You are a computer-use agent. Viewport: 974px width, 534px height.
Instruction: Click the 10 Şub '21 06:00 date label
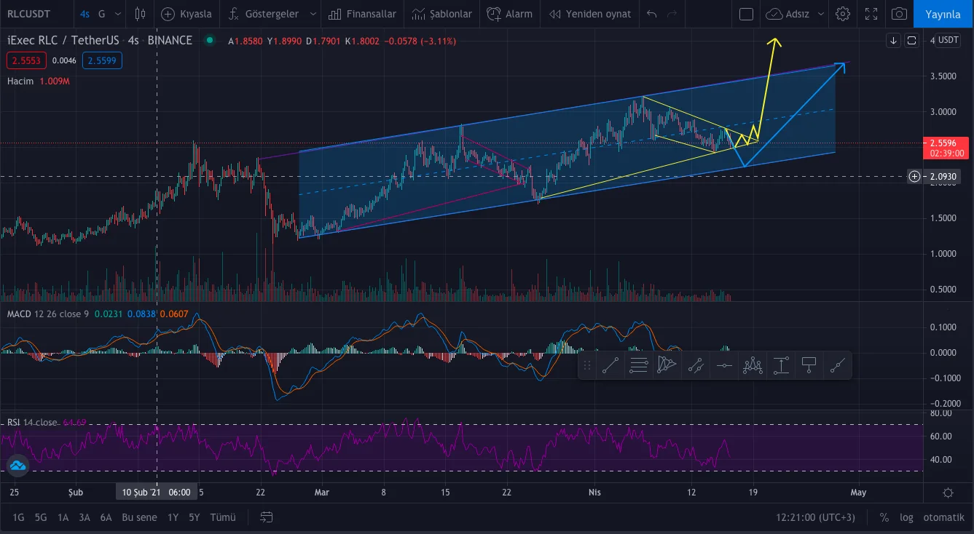[157, 493]
